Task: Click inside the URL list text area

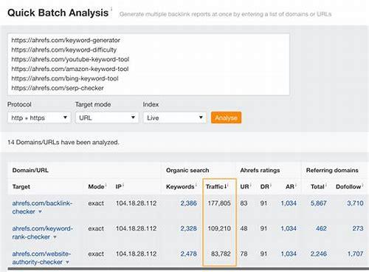Action: [148, 64]
